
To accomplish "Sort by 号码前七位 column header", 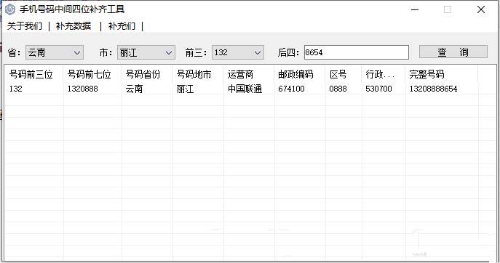I will coord(92,75).
